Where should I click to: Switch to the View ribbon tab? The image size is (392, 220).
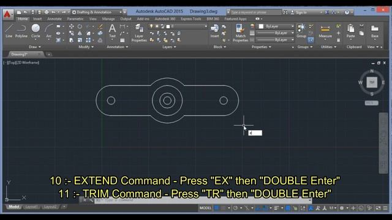(92, 19)
